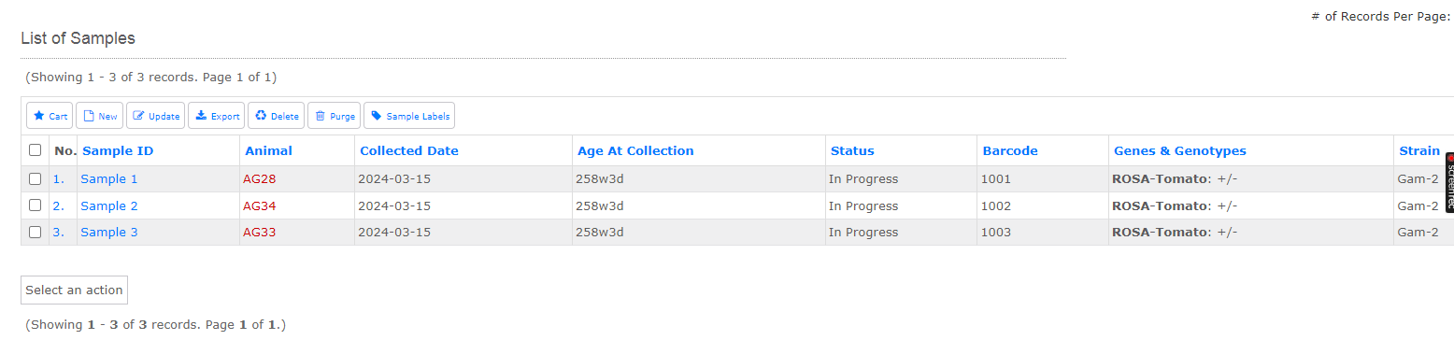Viewport: 1454px width, 340px height.
Task: Check the box for Sample 1 row
Action: click(36, 178)
